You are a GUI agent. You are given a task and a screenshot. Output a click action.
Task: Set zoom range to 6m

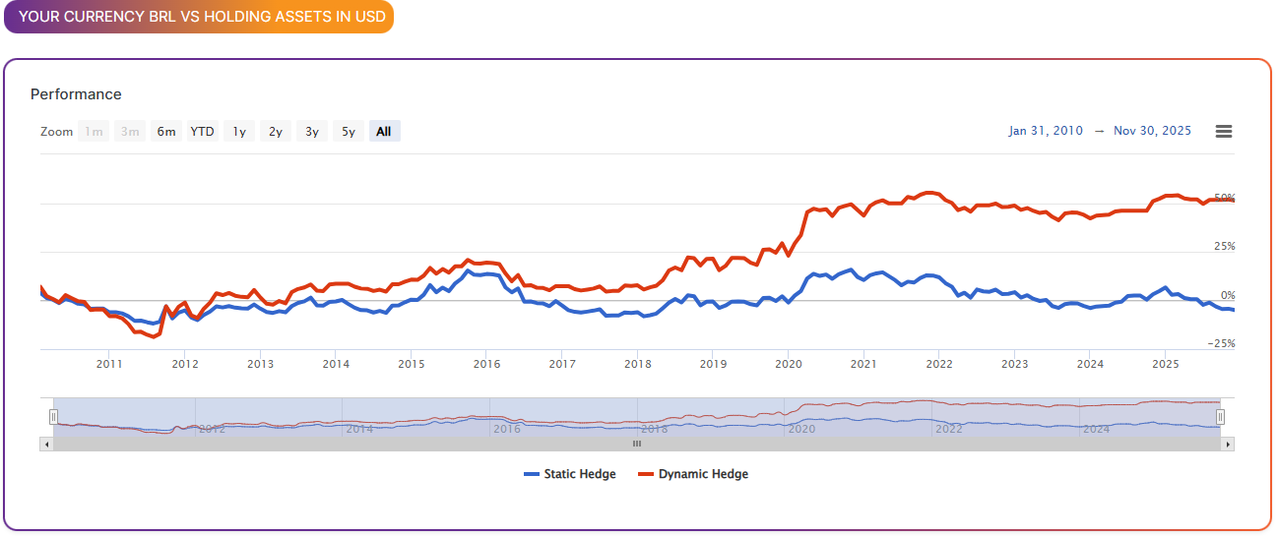click(x=166, y=132)
